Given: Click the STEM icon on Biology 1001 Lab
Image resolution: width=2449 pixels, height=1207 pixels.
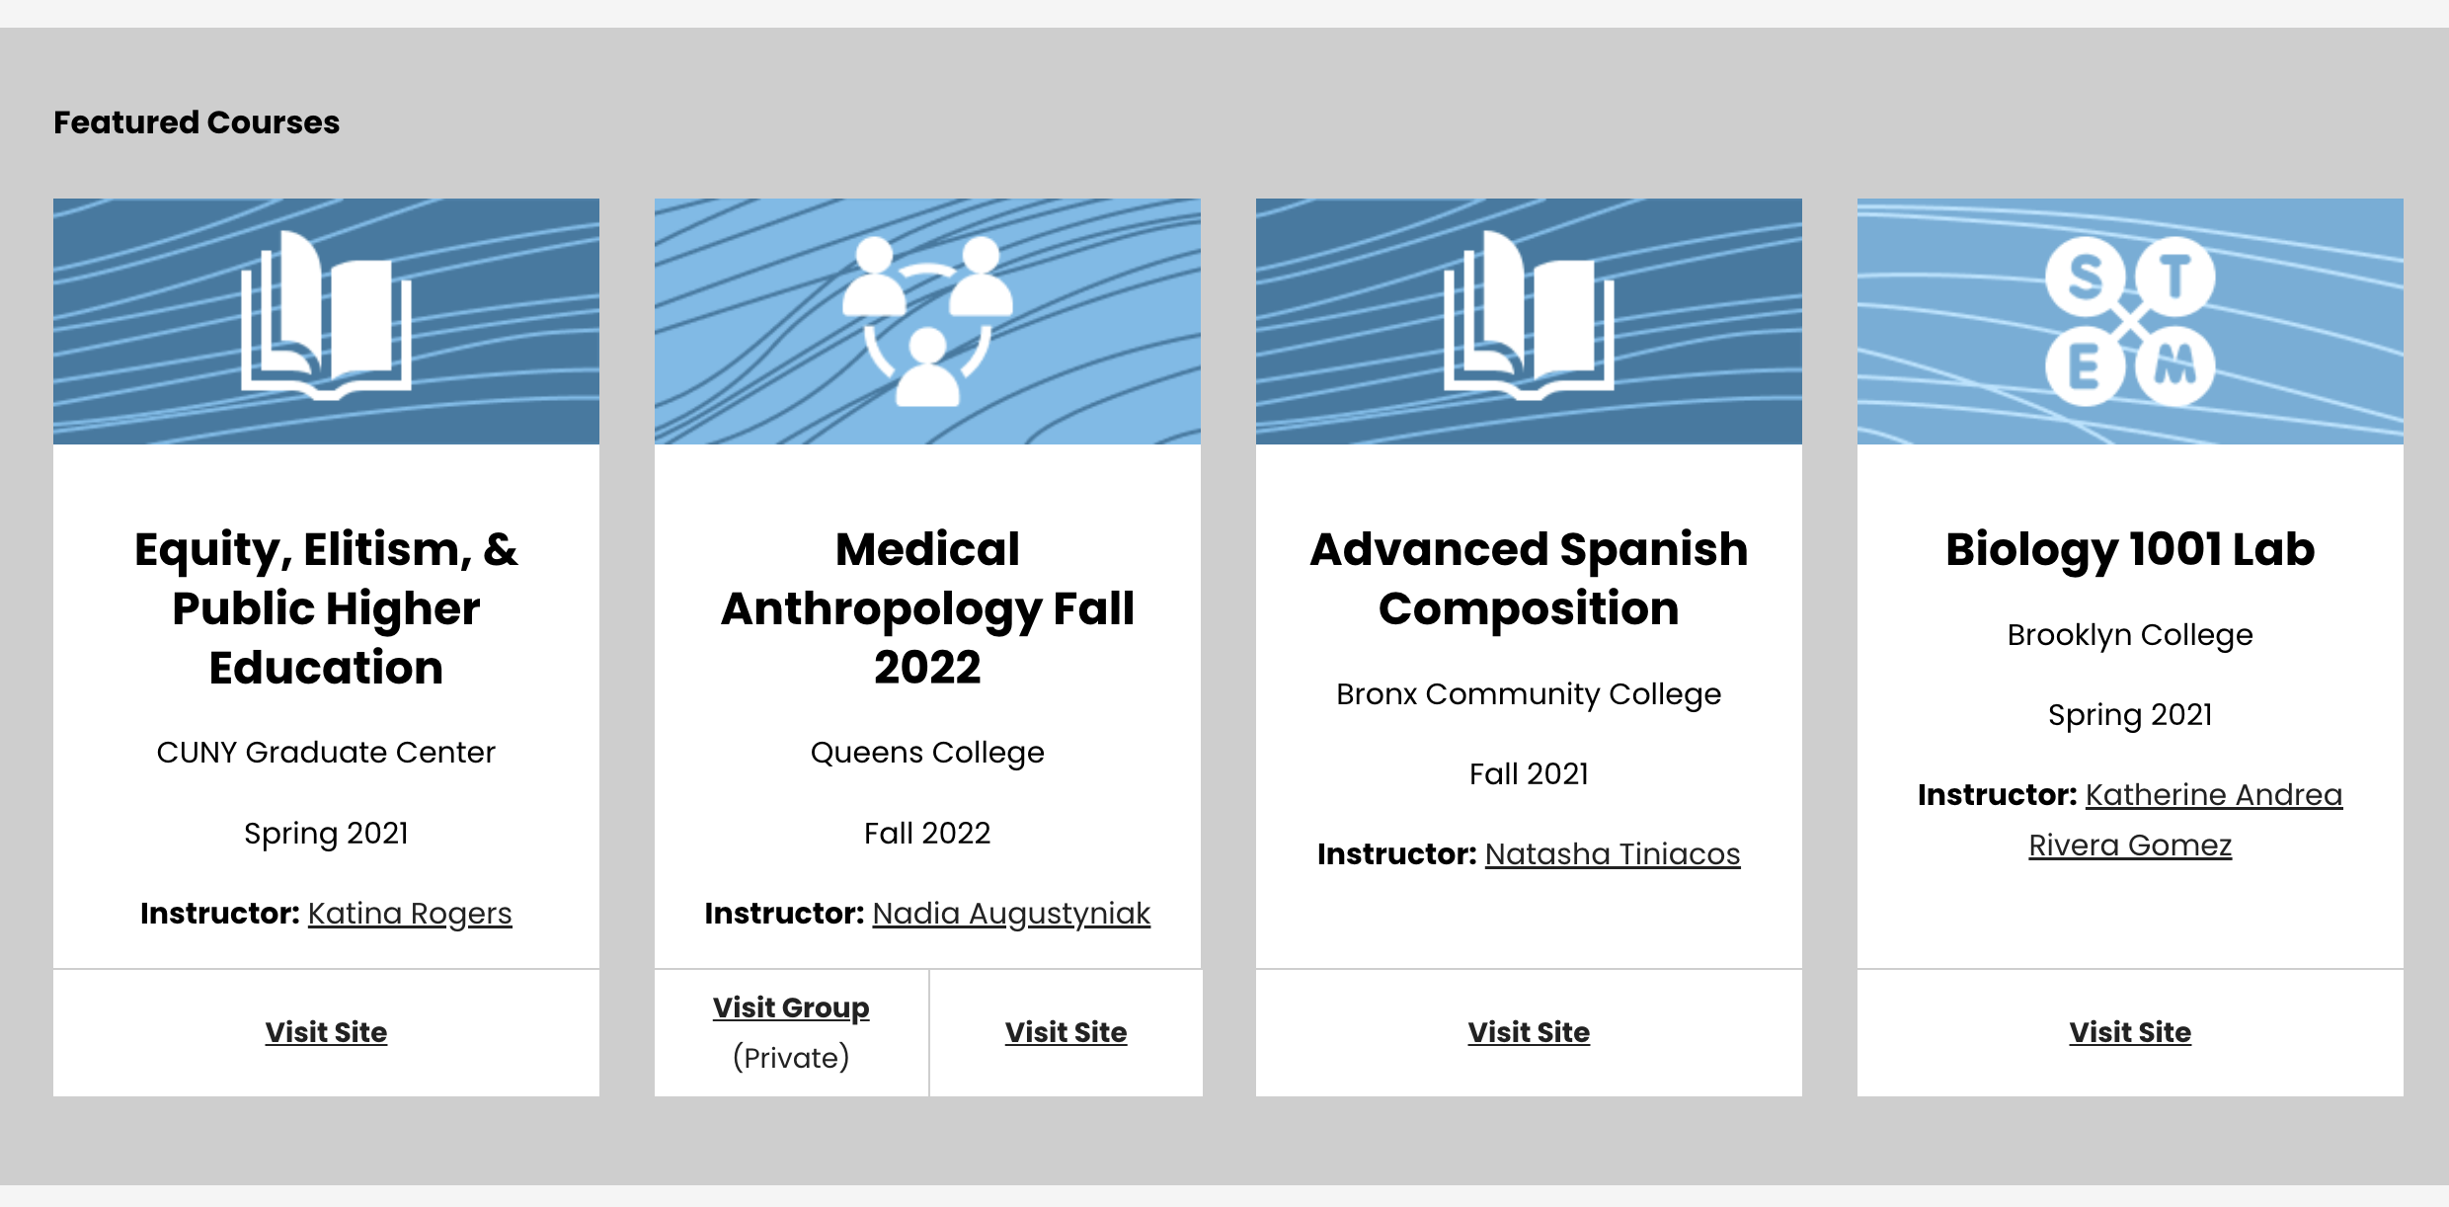Looking at the screenshot, I should [2130, 321].
